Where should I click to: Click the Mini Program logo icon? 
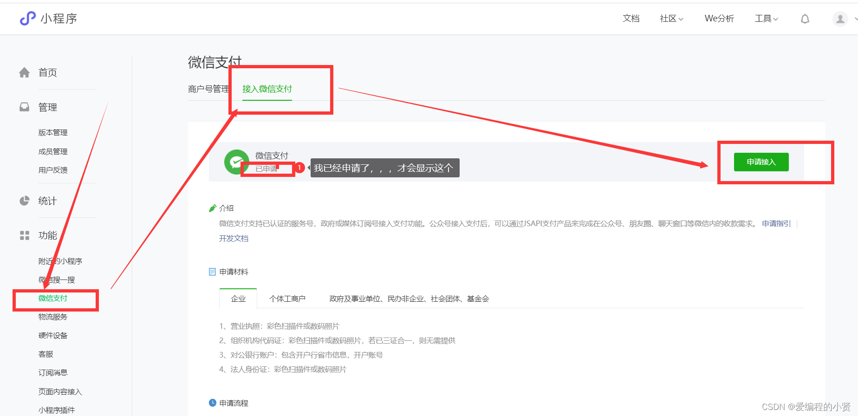pos(28,19)
